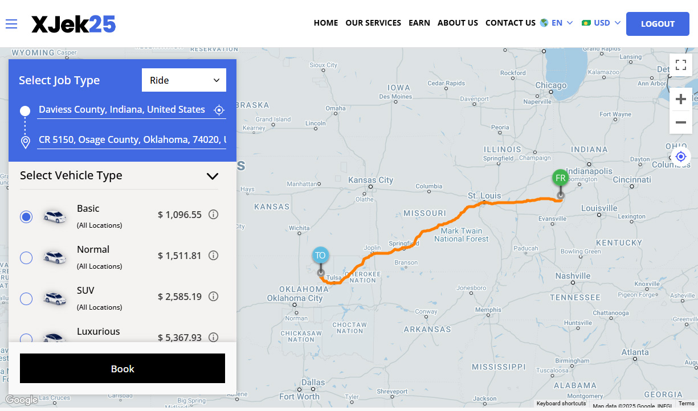Open CONTACT US page
698x411 pixels.
pos(511,23)
